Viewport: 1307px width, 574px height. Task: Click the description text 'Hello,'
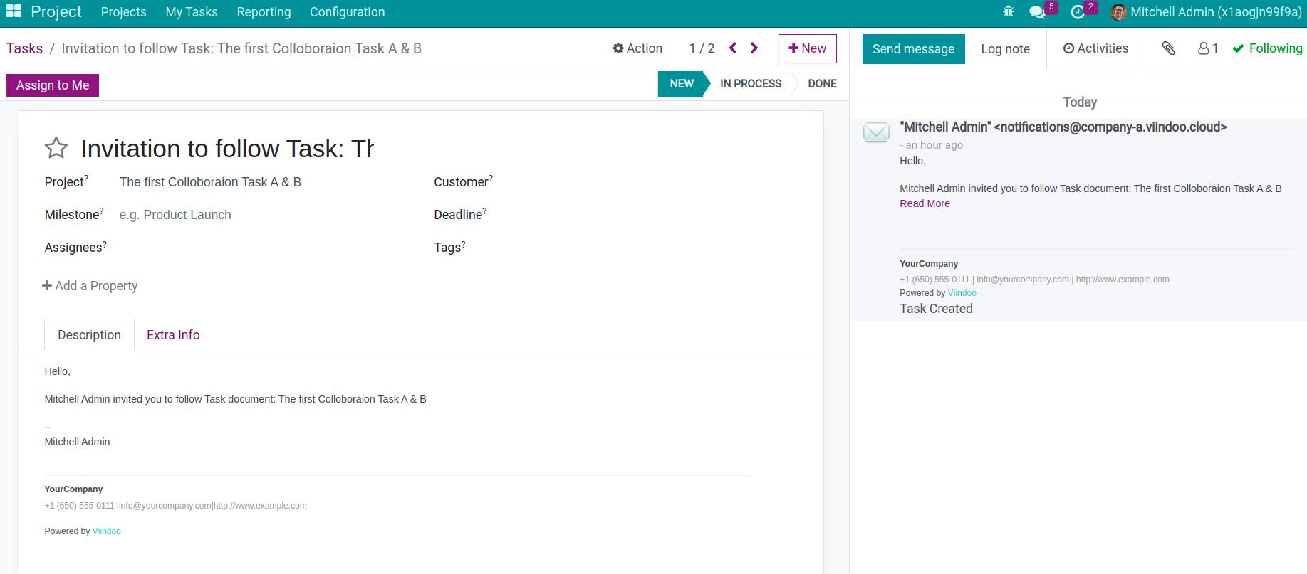(x=58, y=371)
